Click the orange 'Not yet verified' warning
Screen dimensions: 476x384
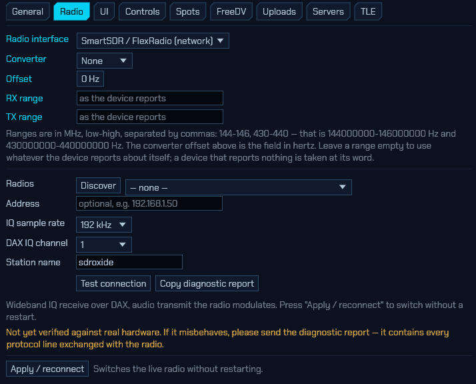227,338
